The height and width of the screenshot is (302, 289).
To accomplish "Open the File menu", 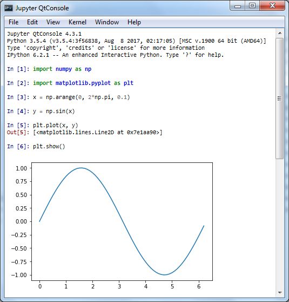I will coord(14,22).
